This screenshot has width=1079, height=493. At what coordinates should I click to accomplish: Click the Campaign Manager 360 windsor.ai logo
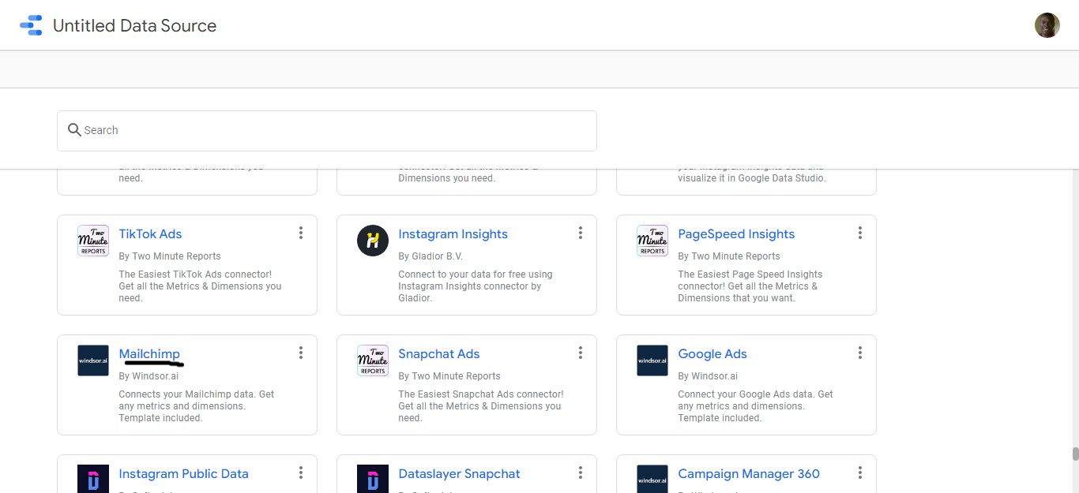point(652,479)
